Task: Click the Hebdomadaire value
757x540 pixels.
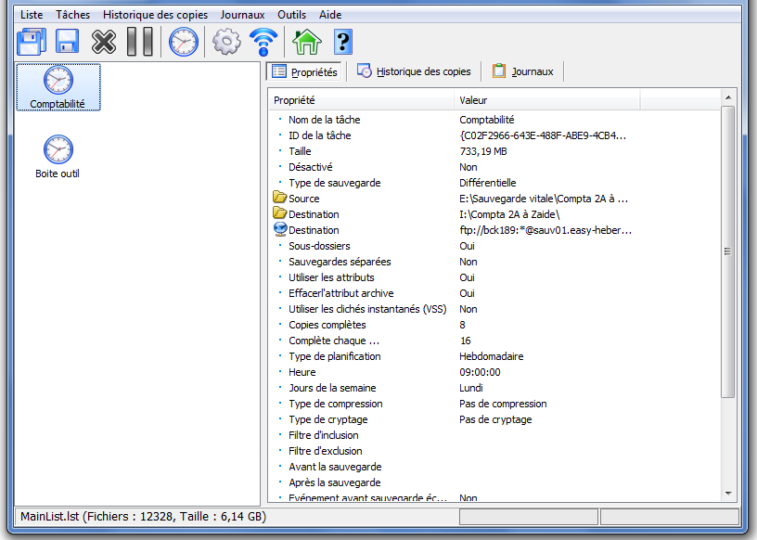Action: coord(491,356)
